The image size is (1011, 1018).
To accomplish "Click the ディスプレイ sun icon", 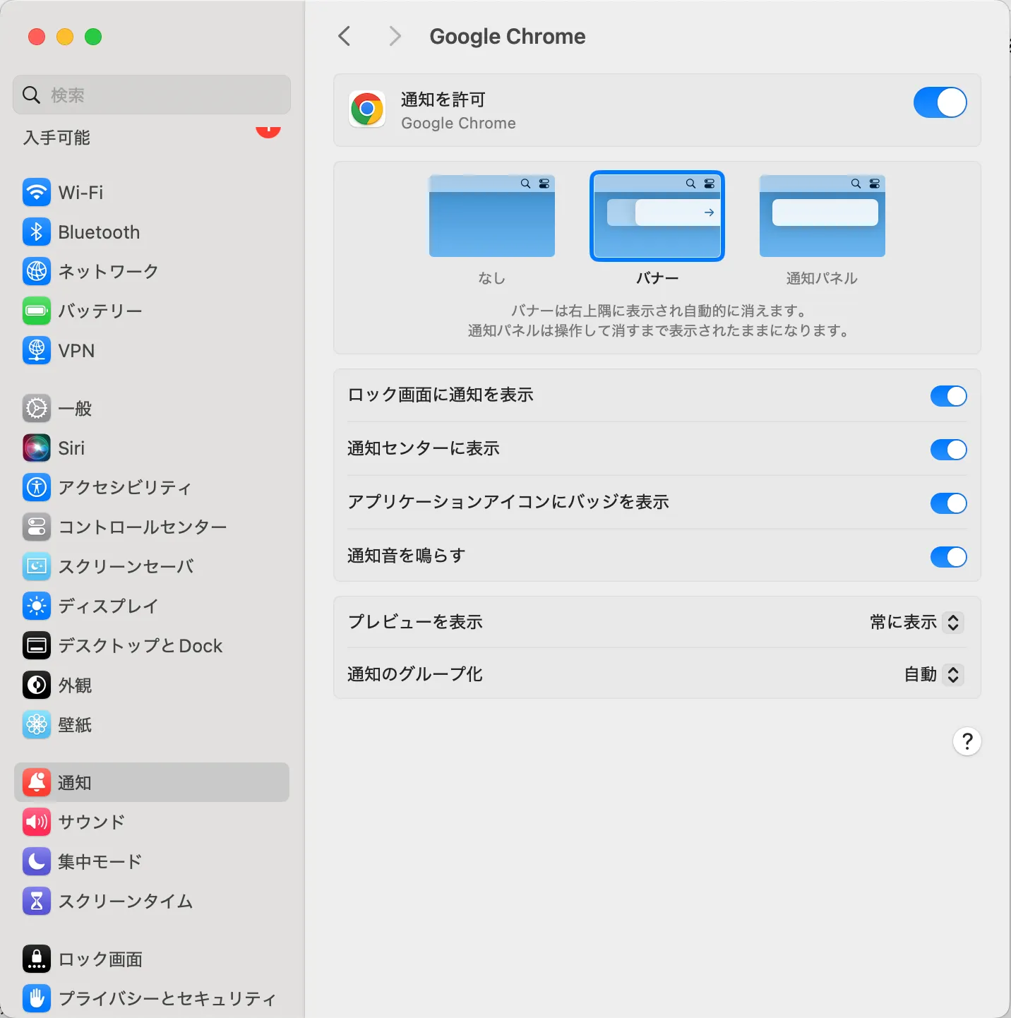I will (x=37, y=606).
